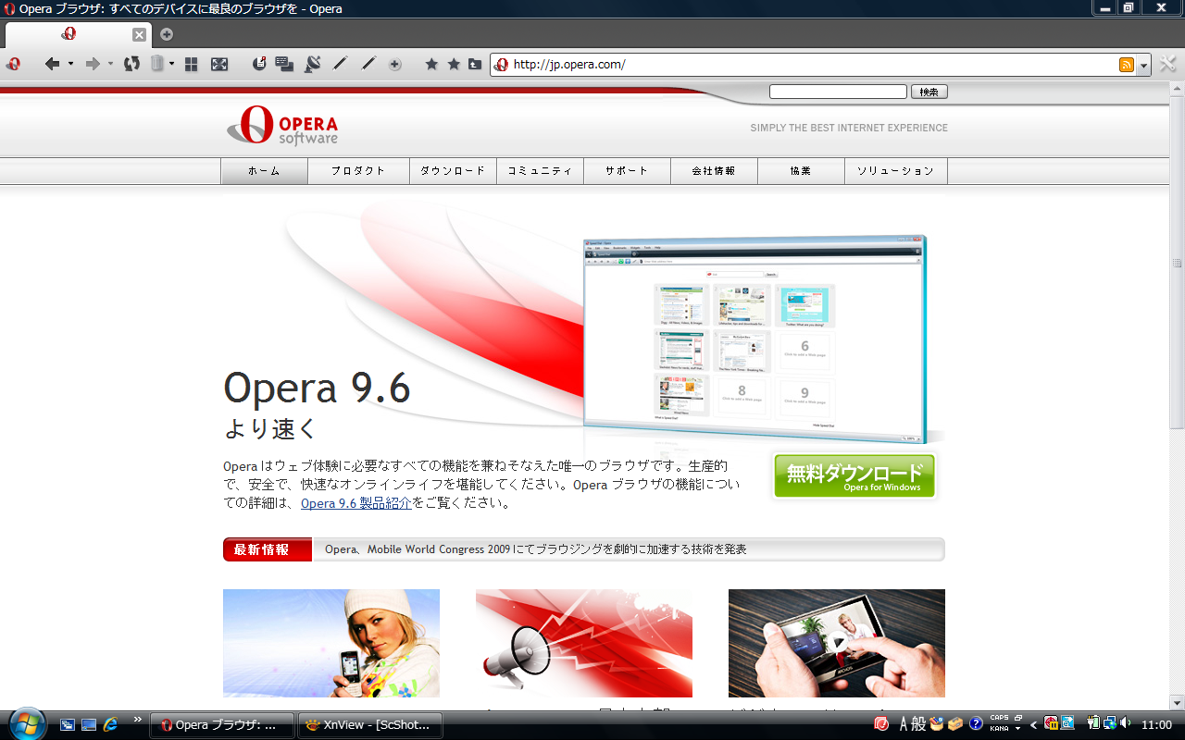Click the site search text field
The image size is (1185, 740).
click(838, 92)
